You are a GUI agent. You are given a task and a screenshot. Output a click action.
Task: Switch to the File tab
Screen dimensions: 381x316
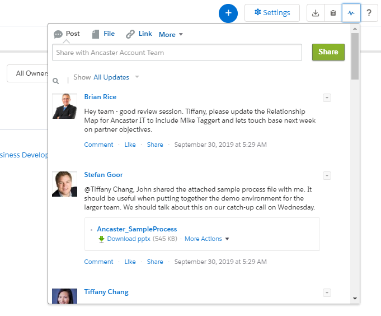pyautogui.click(x=104, y=34)
